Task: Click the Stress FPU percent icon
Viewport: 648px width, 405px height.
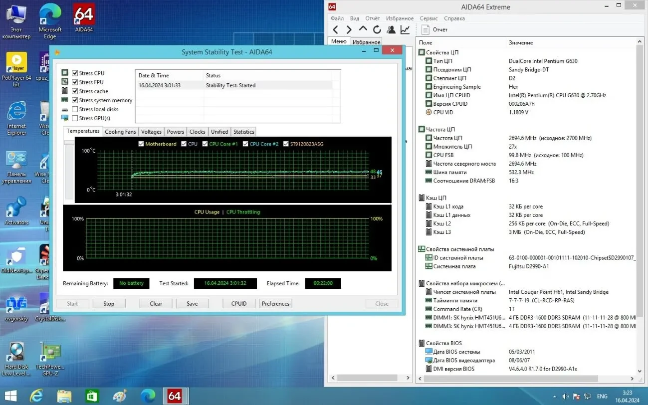Action: pyautogui.click(x=65, y=82)
